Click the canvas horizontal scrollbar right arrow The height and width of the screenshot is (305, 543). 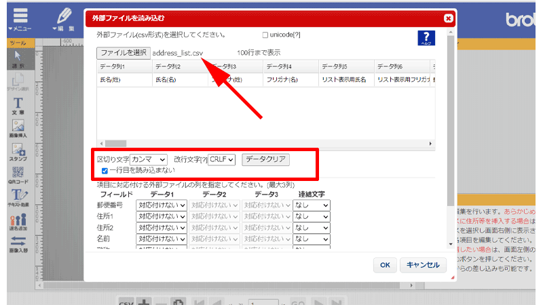[x=411, y=285]
